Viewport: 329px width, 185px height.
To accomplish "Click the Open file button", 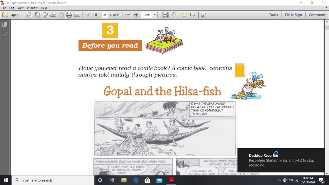I will 11,15.
